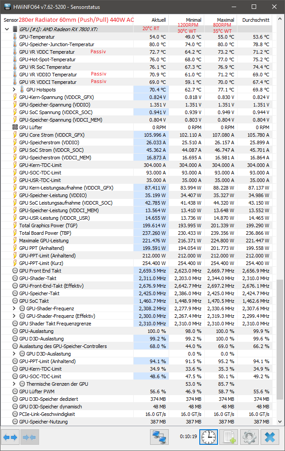285x451 pixels.
Task: Click circle icon of PCIe-Link-Geschwindigkeit row
Action: click(15, 414)
